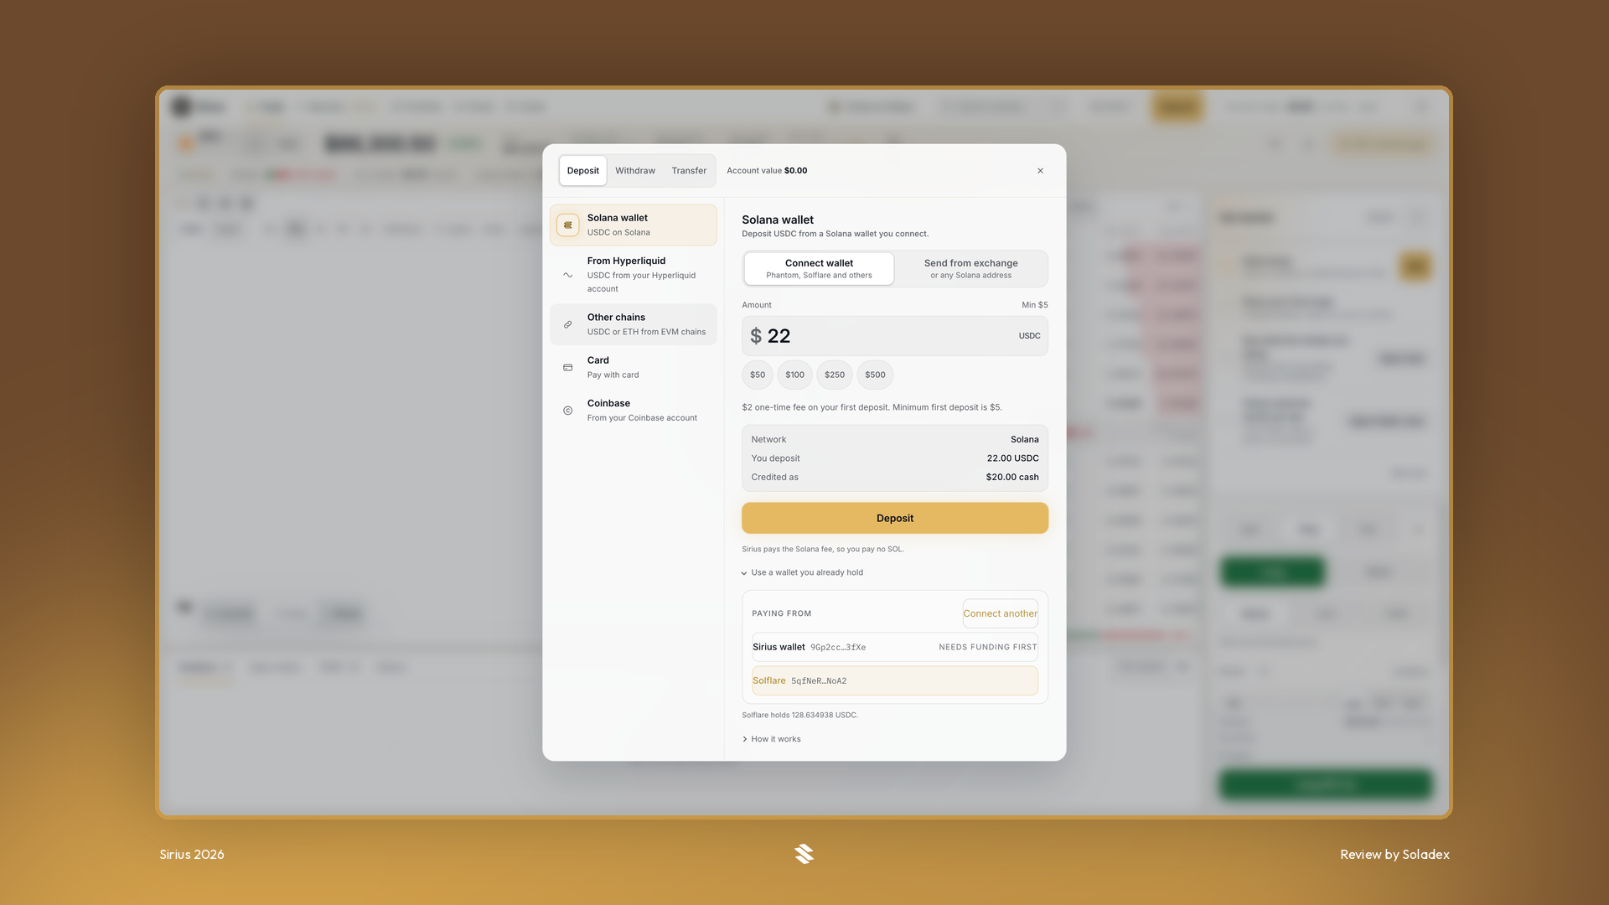Click the Other chains link icon
The image size is (1609, 905).
tap(568, 324)
